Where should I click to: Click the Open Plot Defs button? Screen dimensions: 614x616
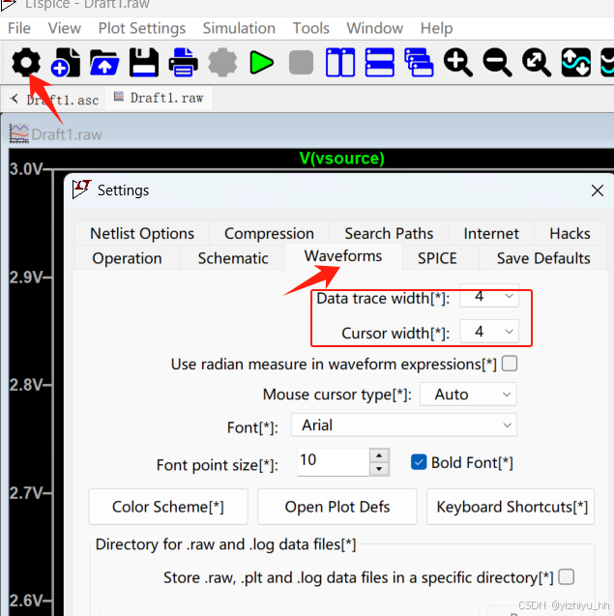pos(337,507)
